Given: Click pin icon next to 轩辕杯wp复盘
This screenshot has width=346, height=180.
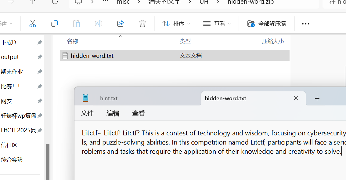Looking at the screenshot, I should 40,116.
